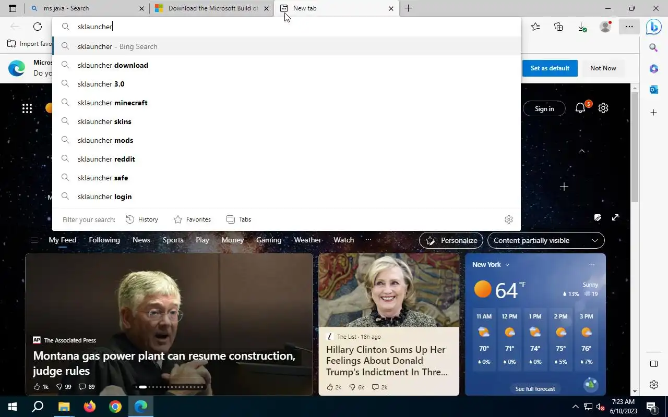
Task: Open Firefox from the taskbar
Action: 90,407
